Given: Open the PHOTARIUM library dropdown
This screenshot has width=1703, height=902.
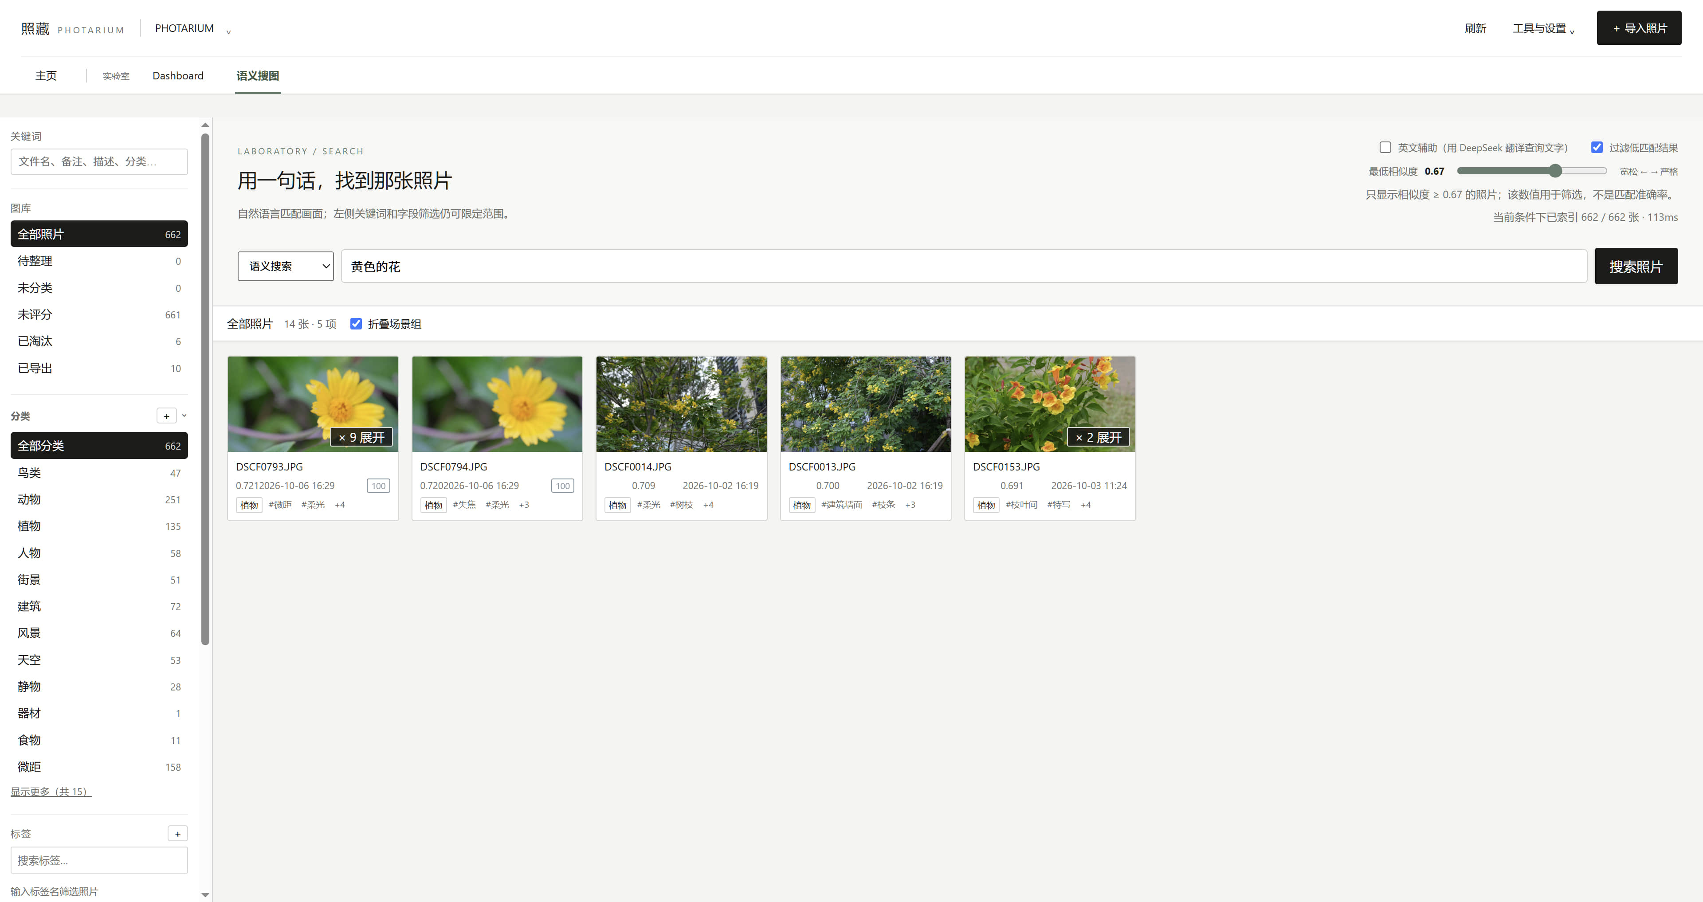Looking at the screenshot, I should point(192,28).
